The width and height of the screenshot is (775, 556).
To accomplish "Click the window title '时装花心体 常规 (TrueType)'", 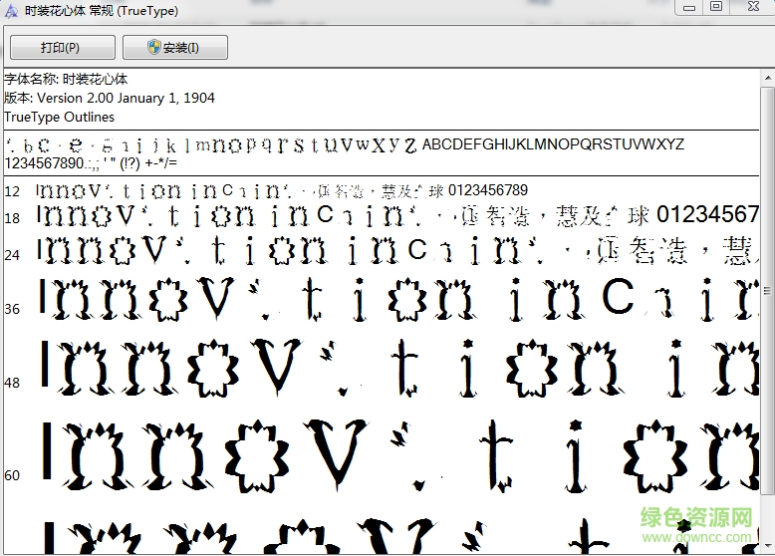I will tap(102, 10).
